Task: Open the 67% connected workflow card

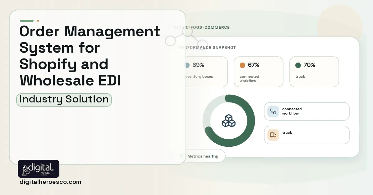Action: [259, 72]
